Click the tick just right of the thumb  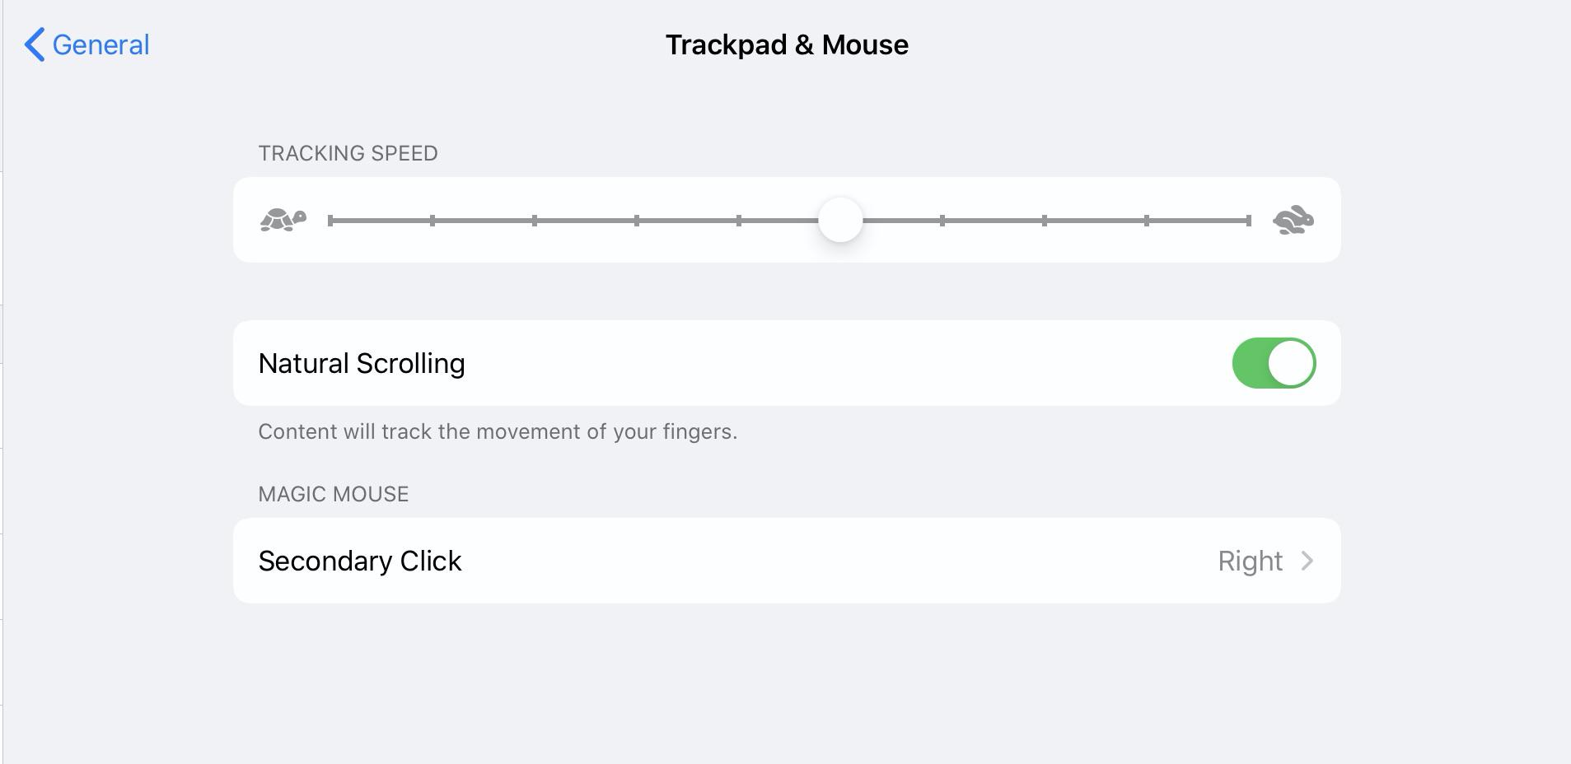coord(942,220)
